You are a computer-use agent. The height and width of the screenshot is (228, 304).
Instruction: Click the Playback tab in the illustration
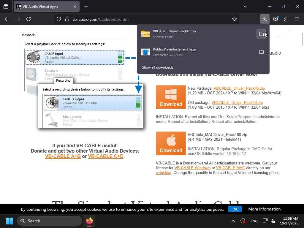(28, 35)
